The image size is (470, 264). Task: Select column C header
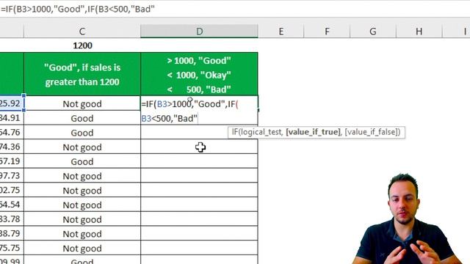pyautogui.click(x=82, y=31)
